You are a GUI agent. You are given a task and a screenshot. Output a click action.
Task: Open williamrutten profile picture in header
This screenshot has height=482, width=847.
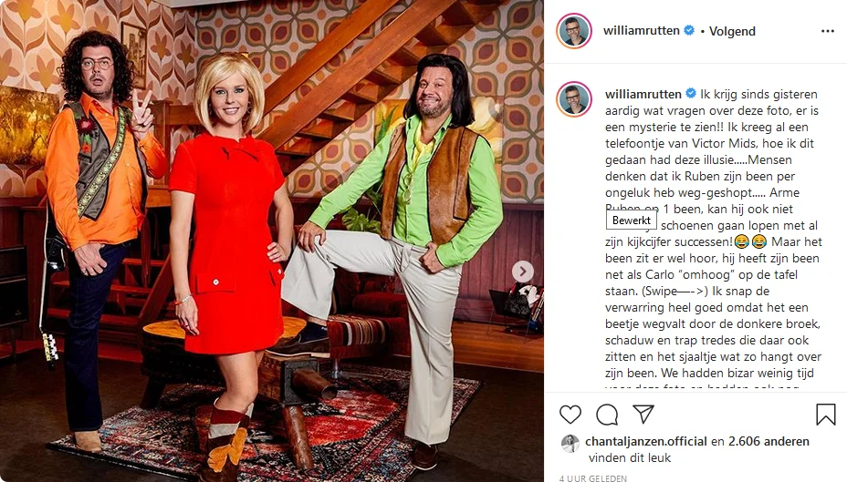[574, 31]
